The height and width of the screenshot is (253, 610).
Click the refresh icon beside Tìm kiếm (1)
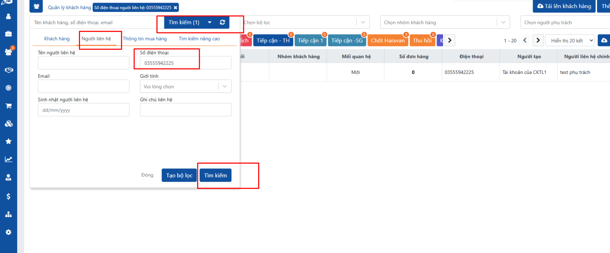coord(222,22)
